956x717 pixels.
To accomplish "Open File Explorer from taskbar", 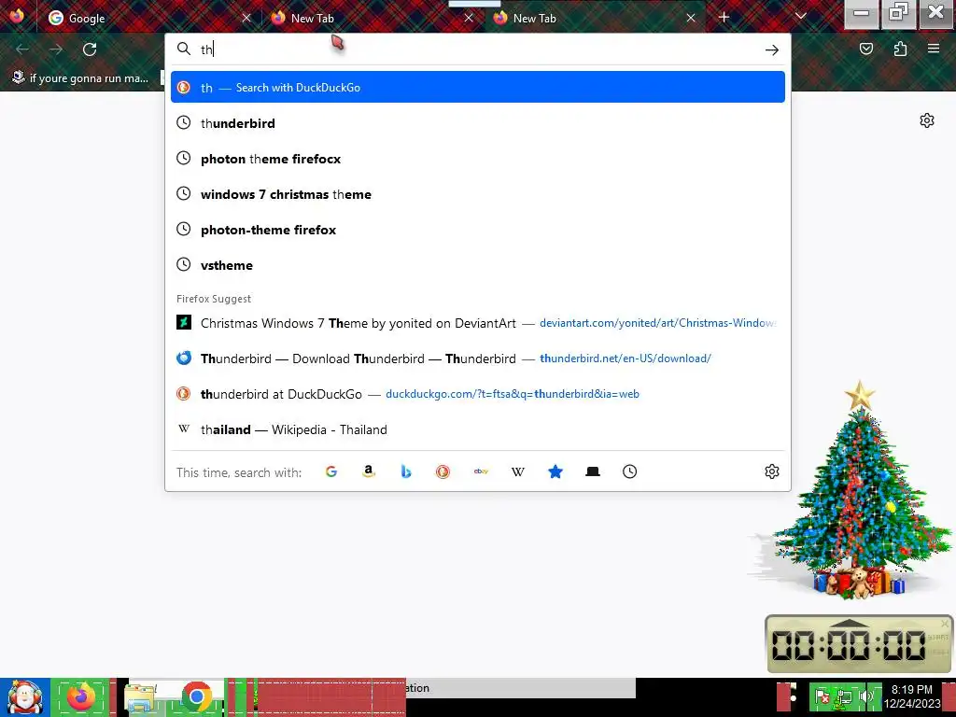I will tap(140, 697).
